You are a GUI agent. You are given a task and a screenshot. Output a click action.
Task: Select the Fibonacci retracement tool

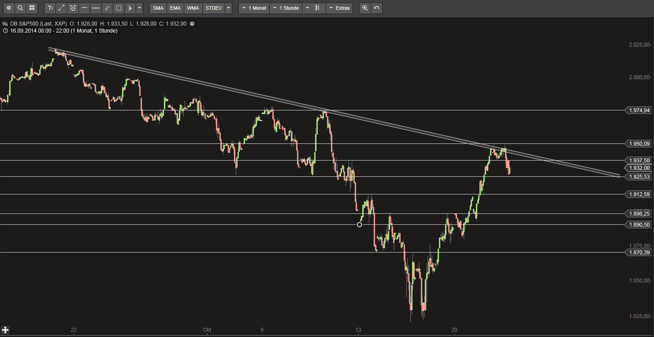[x=73, y=8]
